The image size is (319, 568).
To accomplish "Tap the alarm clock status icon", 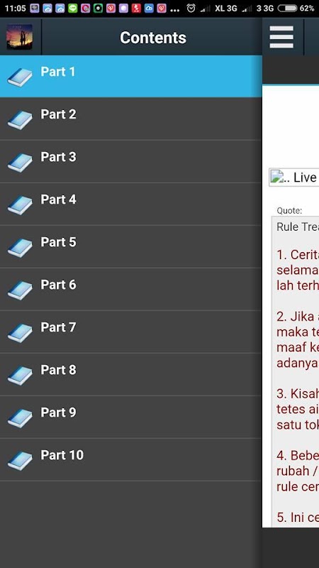I will [x=191, y=8].
